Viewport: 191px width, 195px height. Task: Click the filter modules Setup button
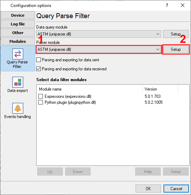[176, 171]
